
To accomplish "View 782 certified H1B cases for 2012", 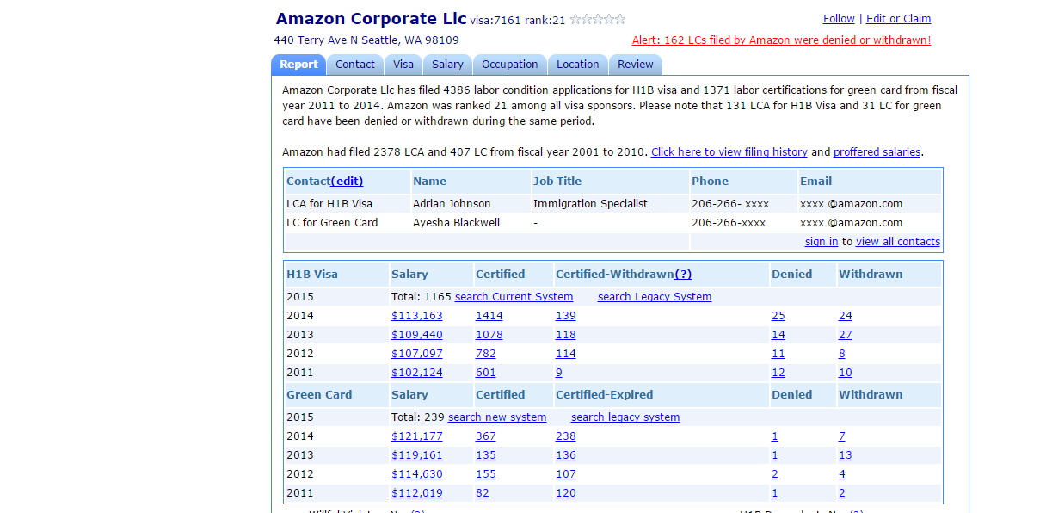I will click(x=486, y=354).
